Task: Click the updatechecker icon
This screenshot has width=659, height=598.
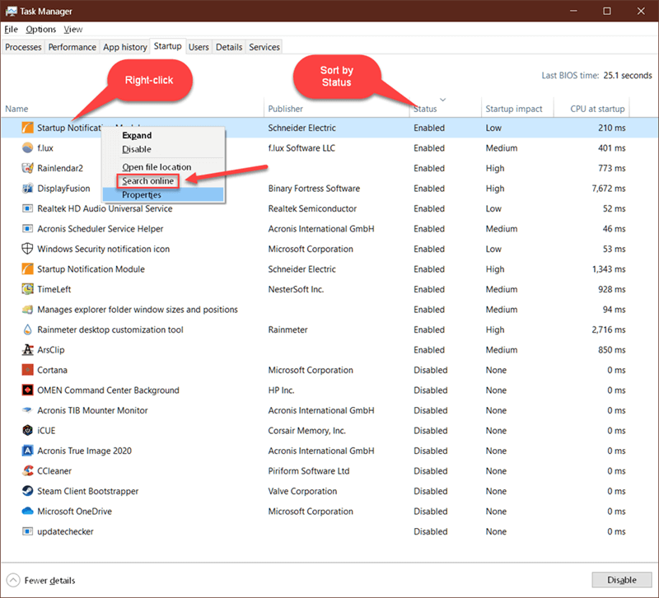Action: point(27,531)
